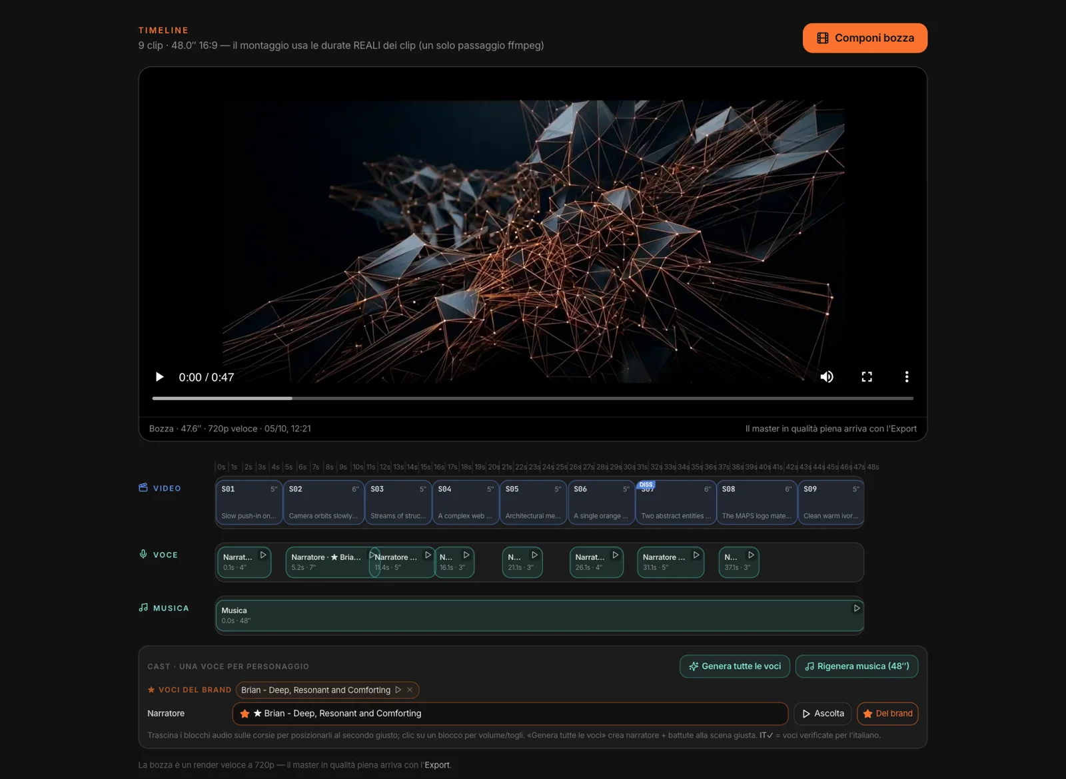This screenshot has width=1066, height=779.
Task: Open the Export link at the bottom
Action: [x=437, y=765]
